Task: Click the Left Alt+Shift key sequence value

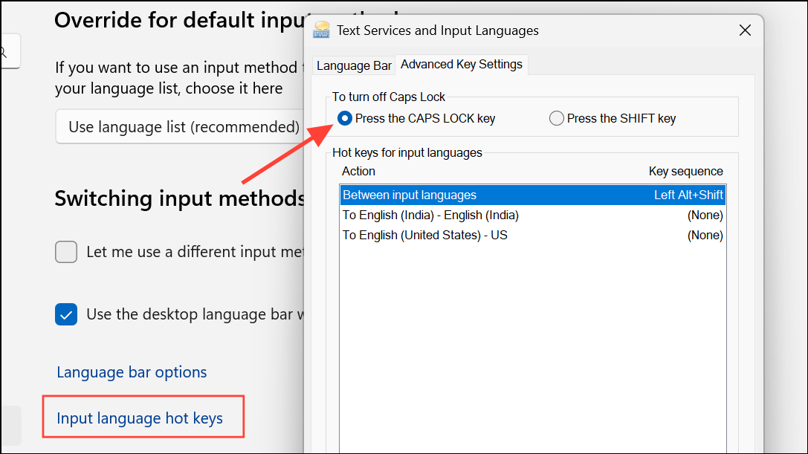Action: tap(688, 195)
